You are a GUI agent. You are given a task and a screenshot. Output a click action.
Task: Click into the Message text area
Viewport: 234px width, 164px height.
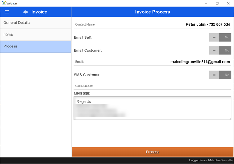(152, 108)
